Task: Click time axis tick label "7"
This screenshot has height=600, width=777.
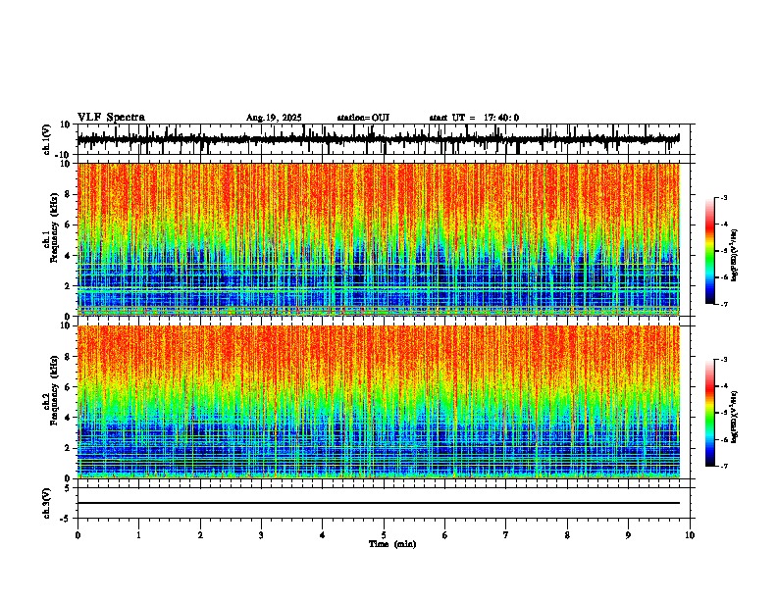Action: [506, 535]
